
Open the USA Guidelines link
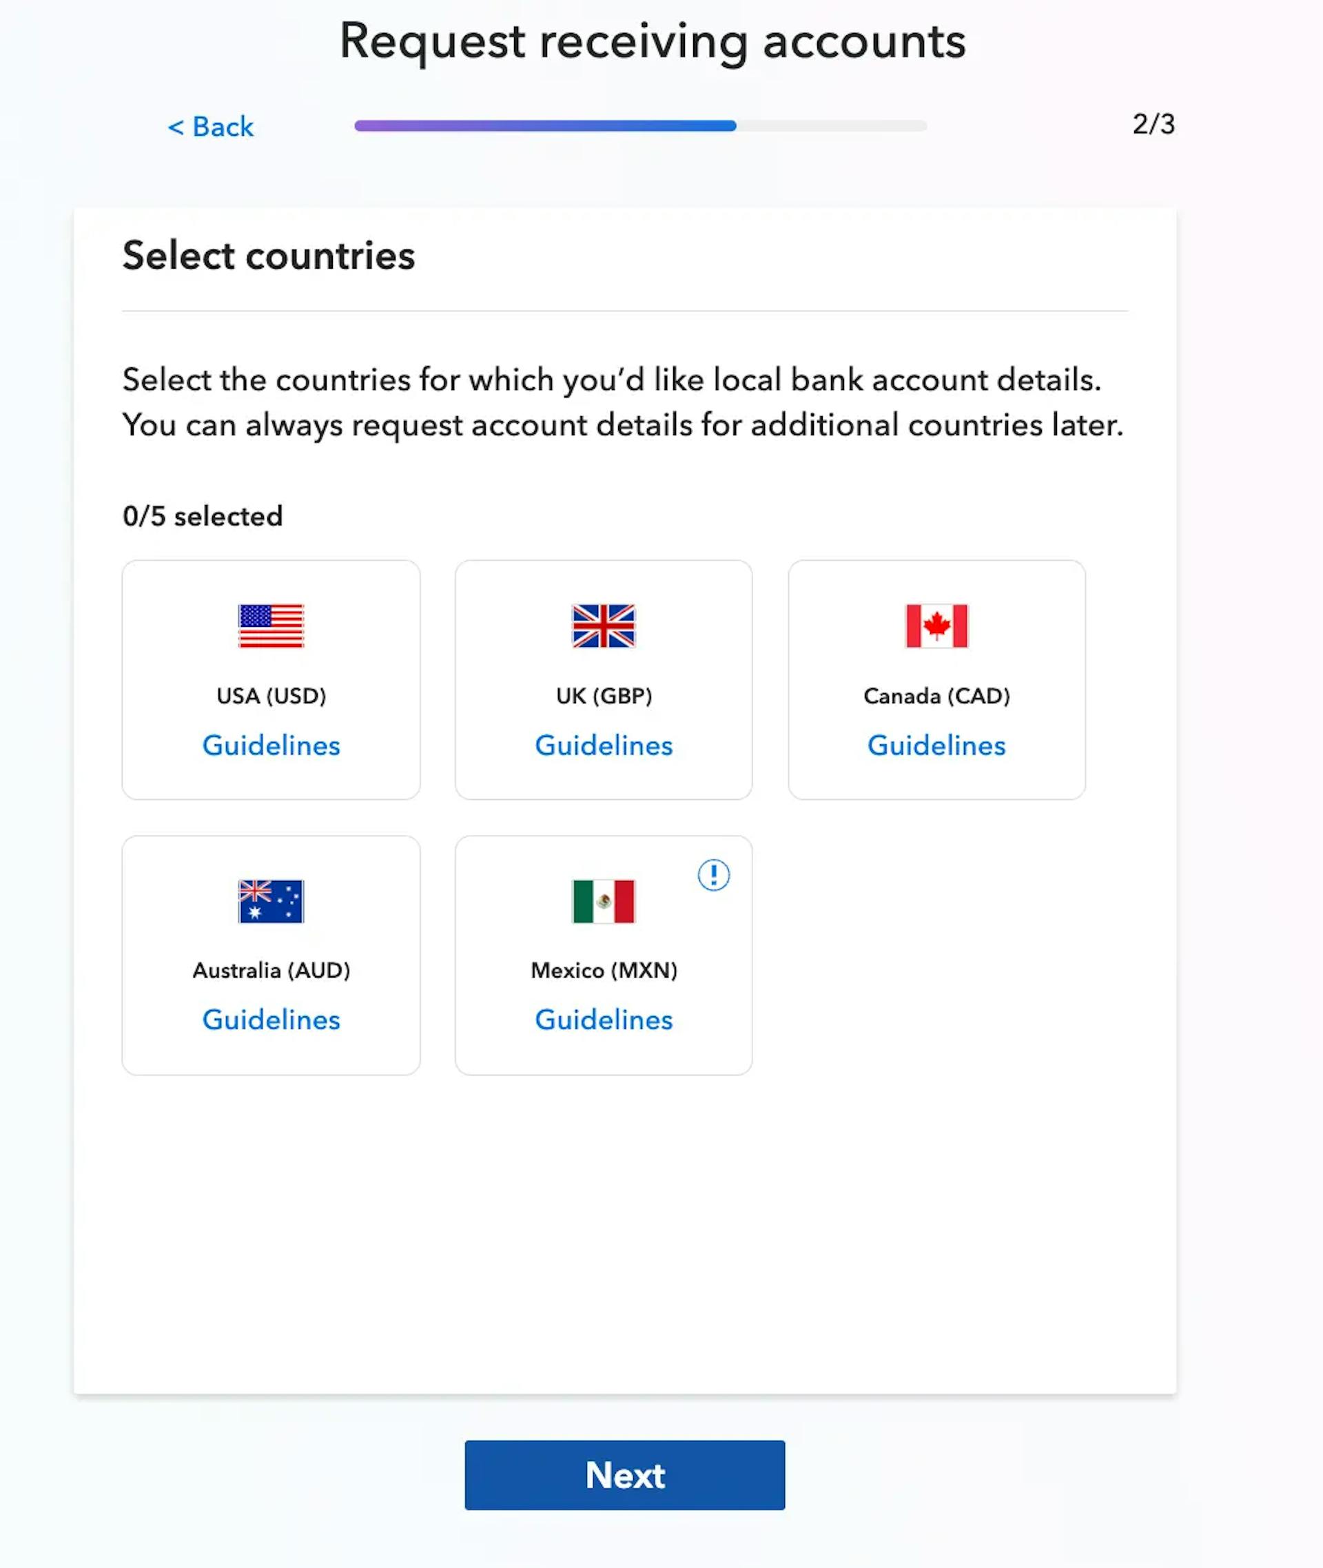click(x=271, y=745)
